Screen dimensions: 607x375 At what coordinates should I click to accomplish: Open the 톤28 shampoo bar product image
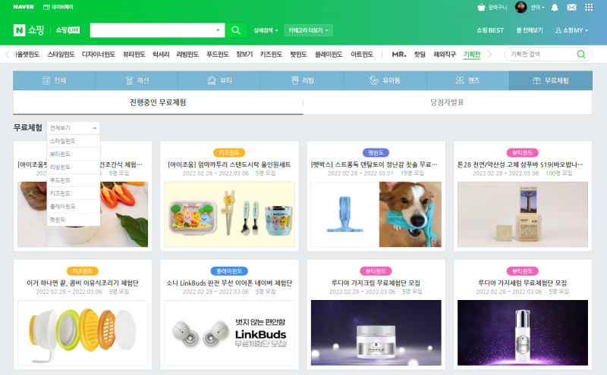coord(523,214)
